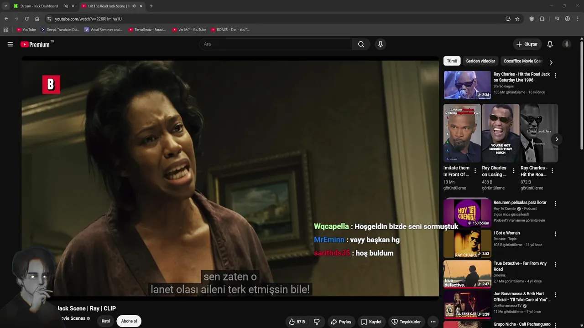Open browser extensions puzzle icon
This screenshot has width=584, height=328.
(x=542, y=19)
